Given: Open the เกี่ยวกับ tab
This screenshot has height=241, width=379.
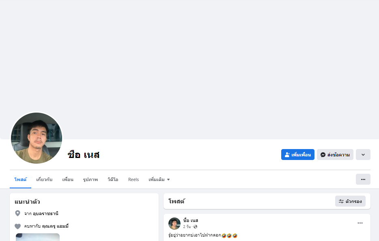Looking at the screenshot, I should pyautogui.click(x=44, y=179).
